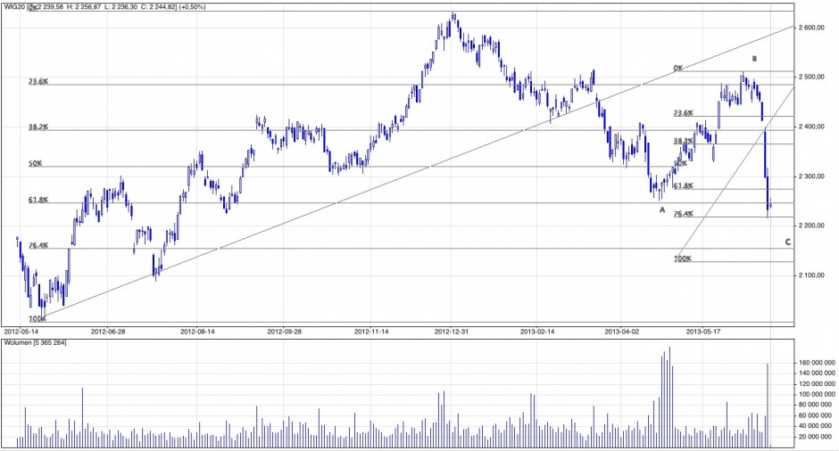
Task: Select the wave C label
Action: click(x=787, y=242)
